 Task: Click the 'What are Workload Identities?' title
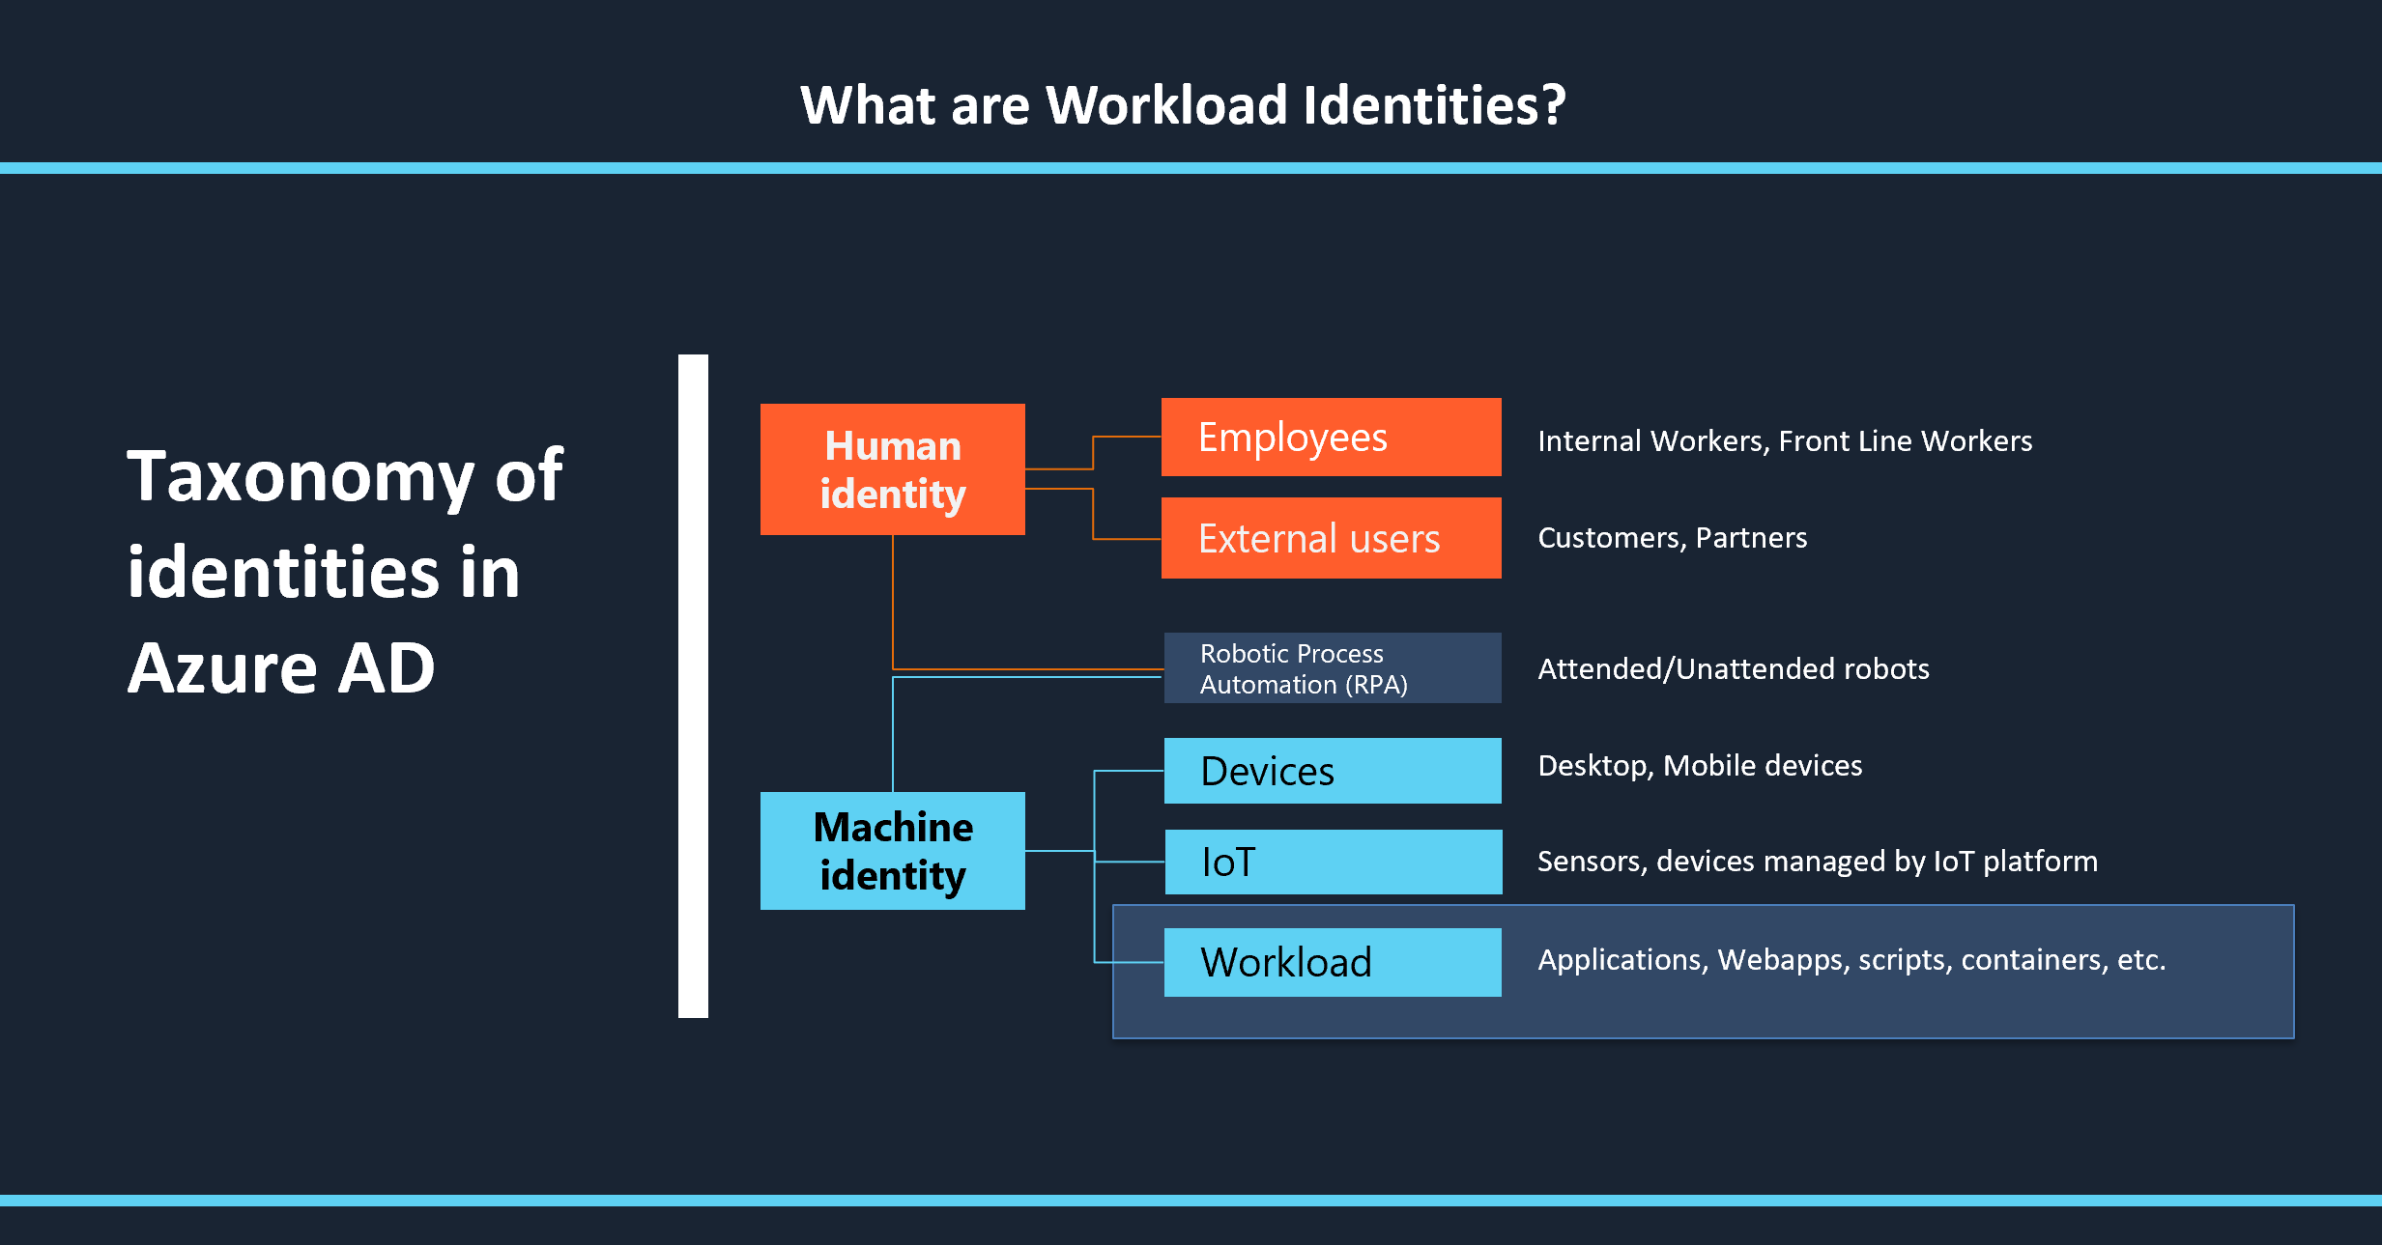click(x=1183, y=104)
